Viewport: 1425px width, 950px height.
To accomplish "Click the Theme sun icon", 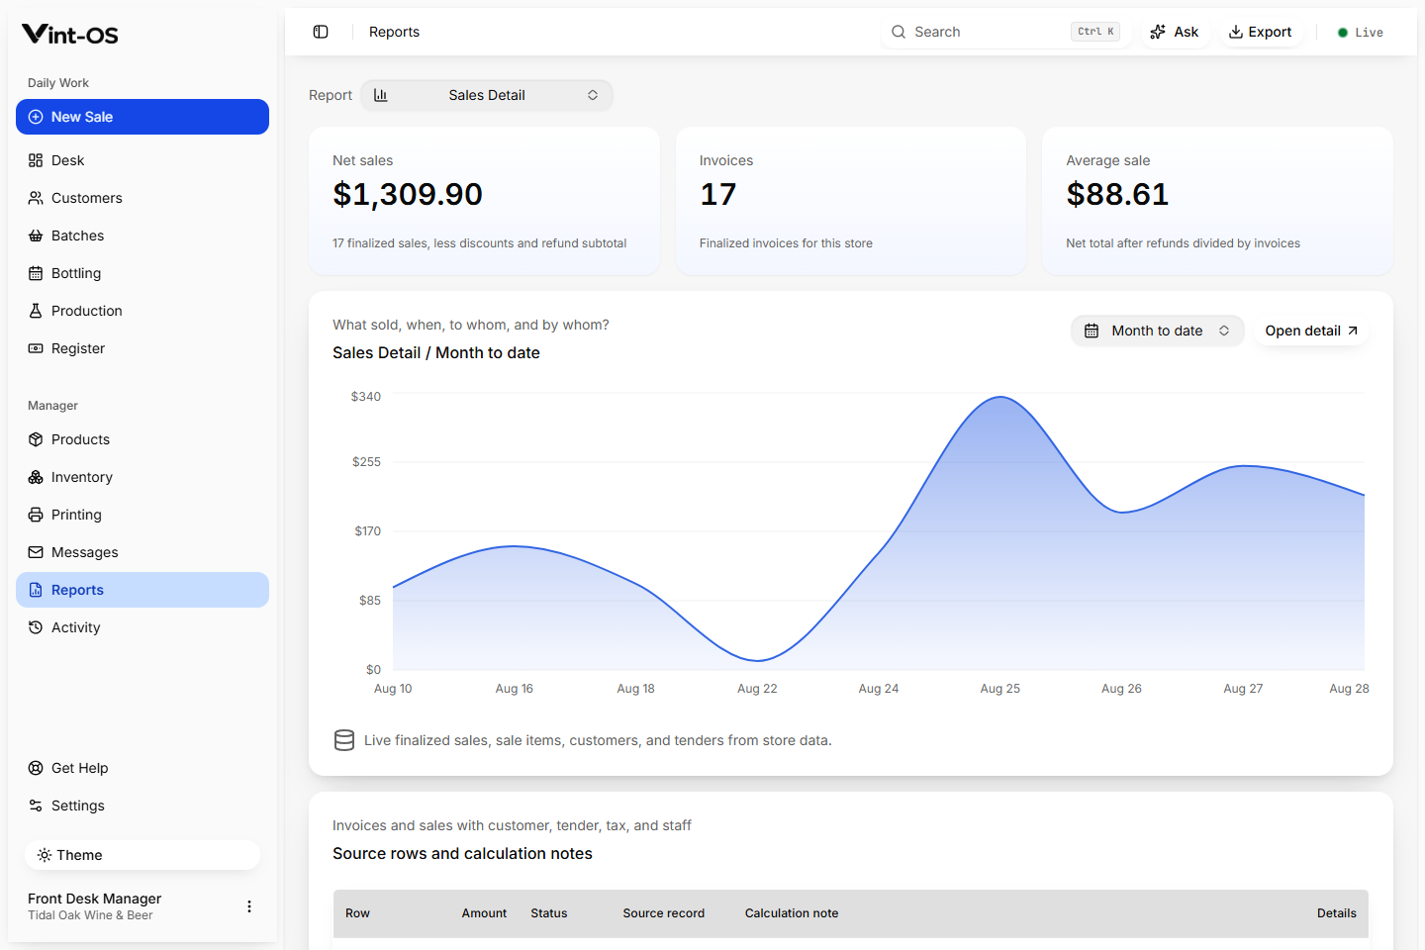I will pos(45,855).
